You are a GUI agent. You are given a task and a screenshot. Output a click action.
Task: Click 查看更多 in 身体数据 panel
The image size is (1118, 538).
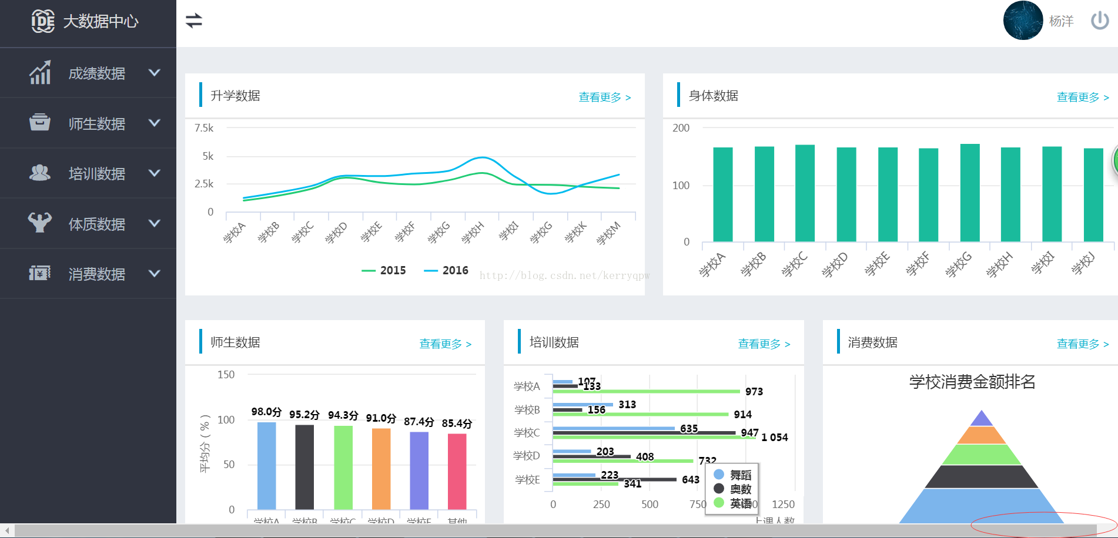click(x=1083, y=97)
